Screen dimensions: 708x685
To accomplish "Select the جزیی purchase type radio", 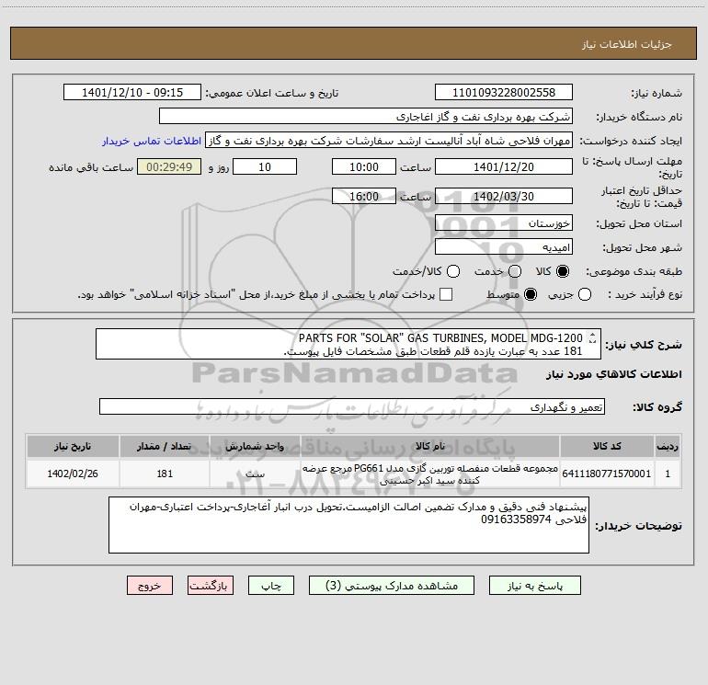I will pos(584,294).
